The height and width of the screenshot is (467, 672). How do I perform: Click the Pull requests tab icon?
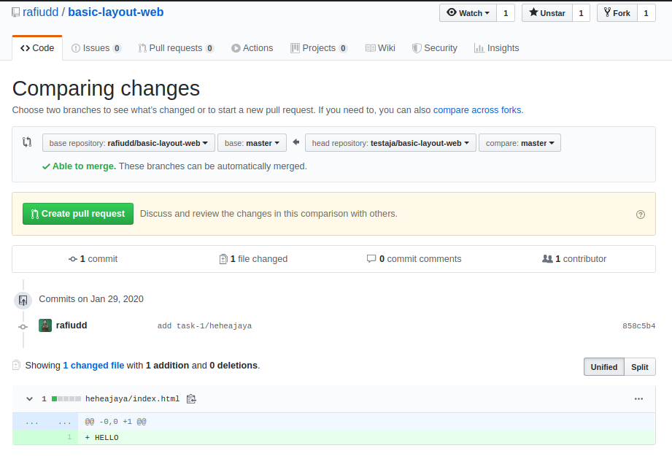coord(142,48)
